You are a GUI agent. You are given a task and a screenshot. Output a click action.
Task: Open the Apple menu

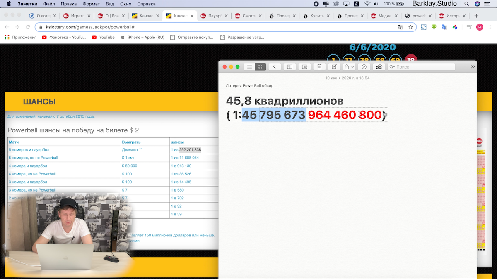point(8,4)
